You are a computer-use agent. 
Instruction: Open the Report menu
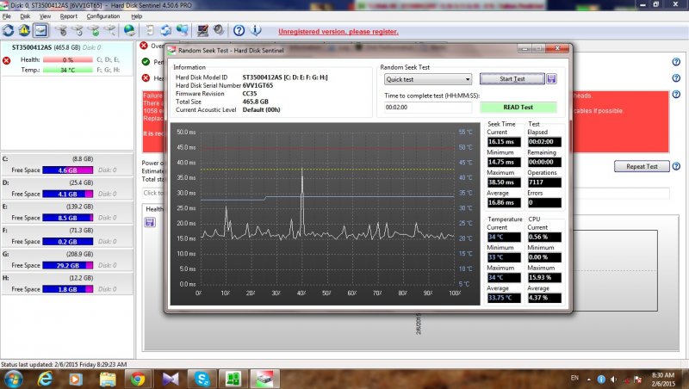click(69, 16)
